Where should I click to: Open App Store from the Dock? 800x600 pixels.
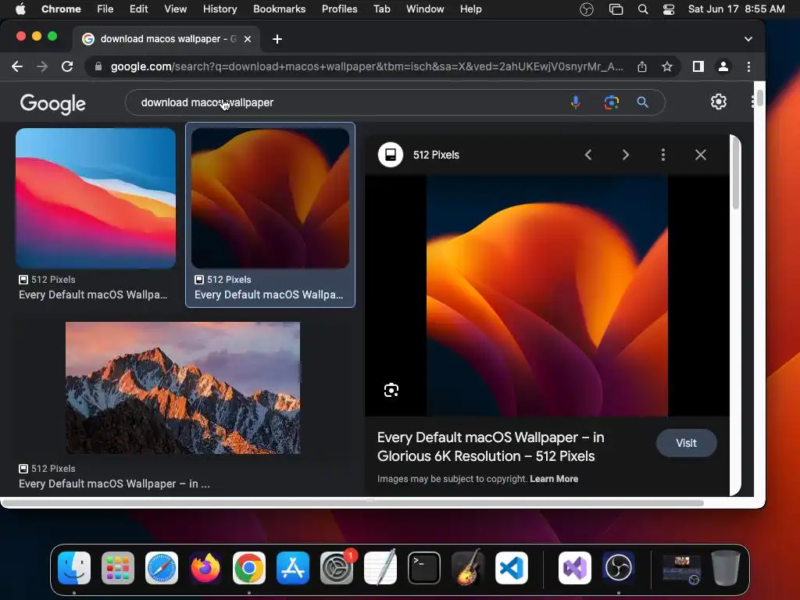click(293, 568)
